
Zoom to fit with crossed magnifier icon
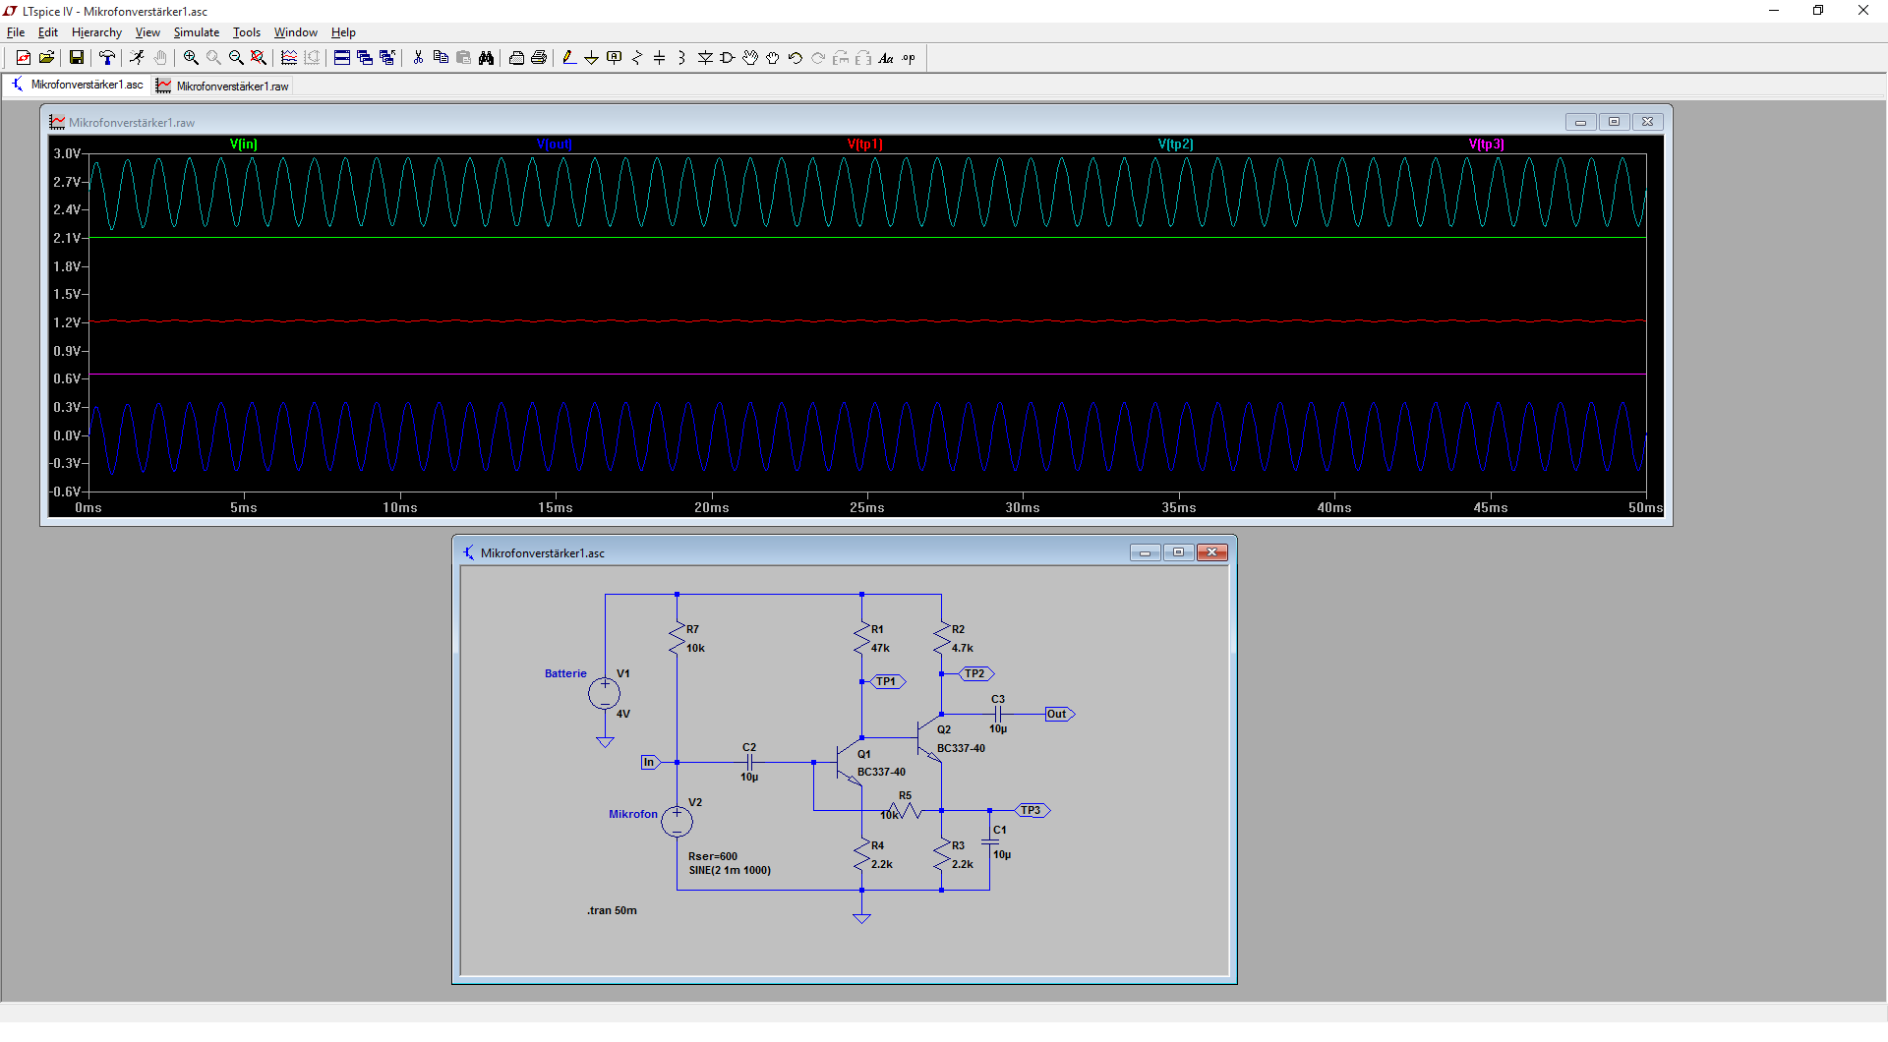[x=259, y=58]
